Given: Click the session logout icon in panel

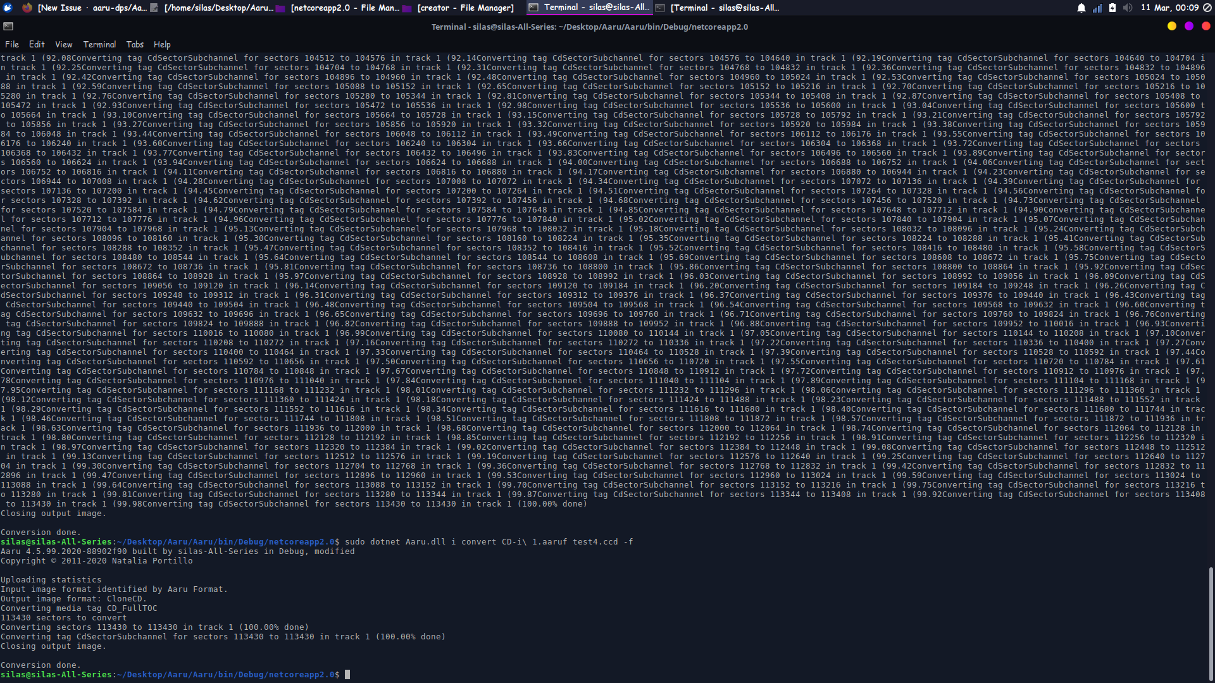Looking at the screenshot, I should tap(1209, 8).
